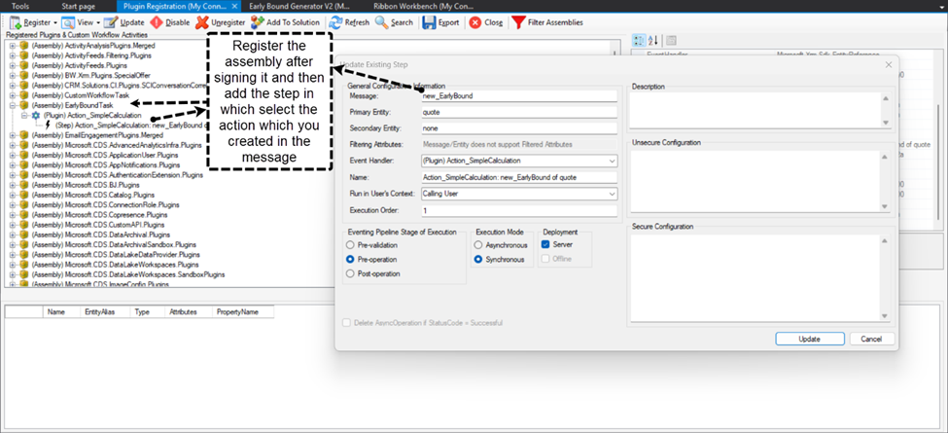This screenshot has height=433, width=948.
Task: Open the Event Handler dropdown
Action: (613, 161)
